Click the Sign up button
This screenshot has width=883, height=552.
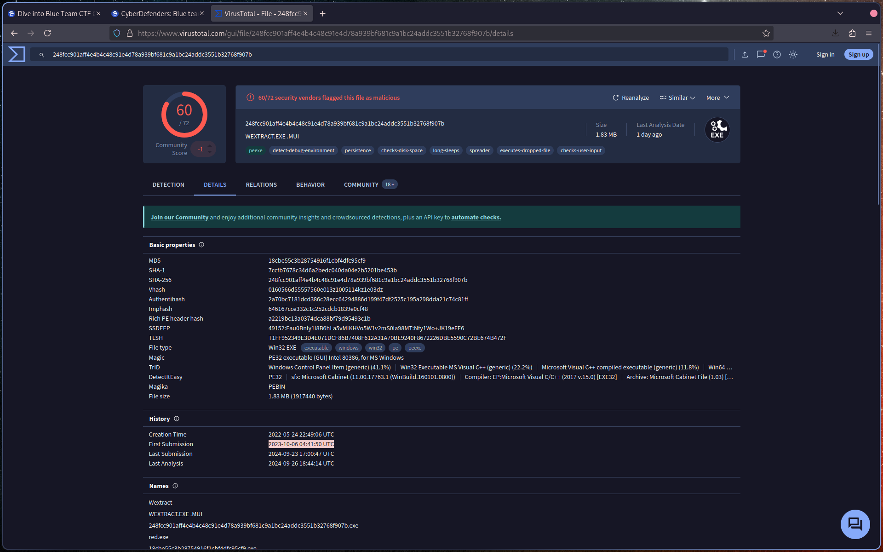click(859, 55)
